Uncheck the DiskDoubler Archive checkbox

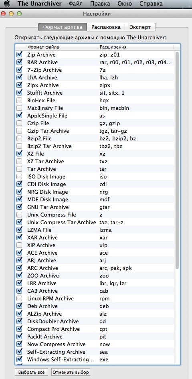point(19,321)
